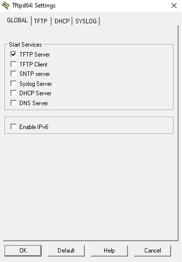Select the SYSLOG tab

(86, 21)
